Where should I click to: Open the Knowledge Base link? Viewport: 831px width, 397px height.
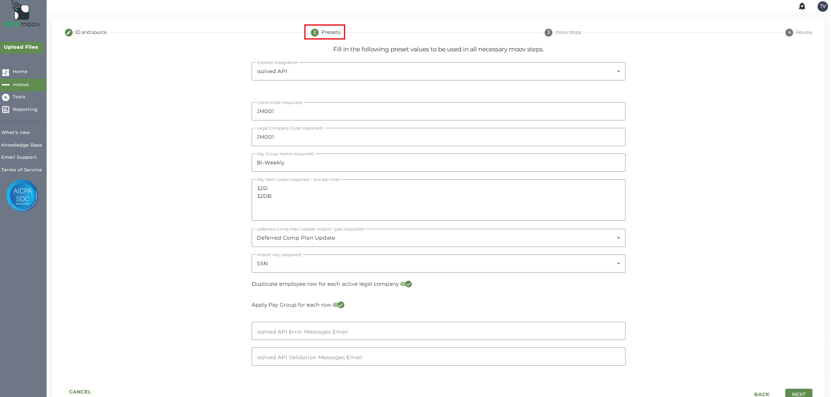[22, 145]
